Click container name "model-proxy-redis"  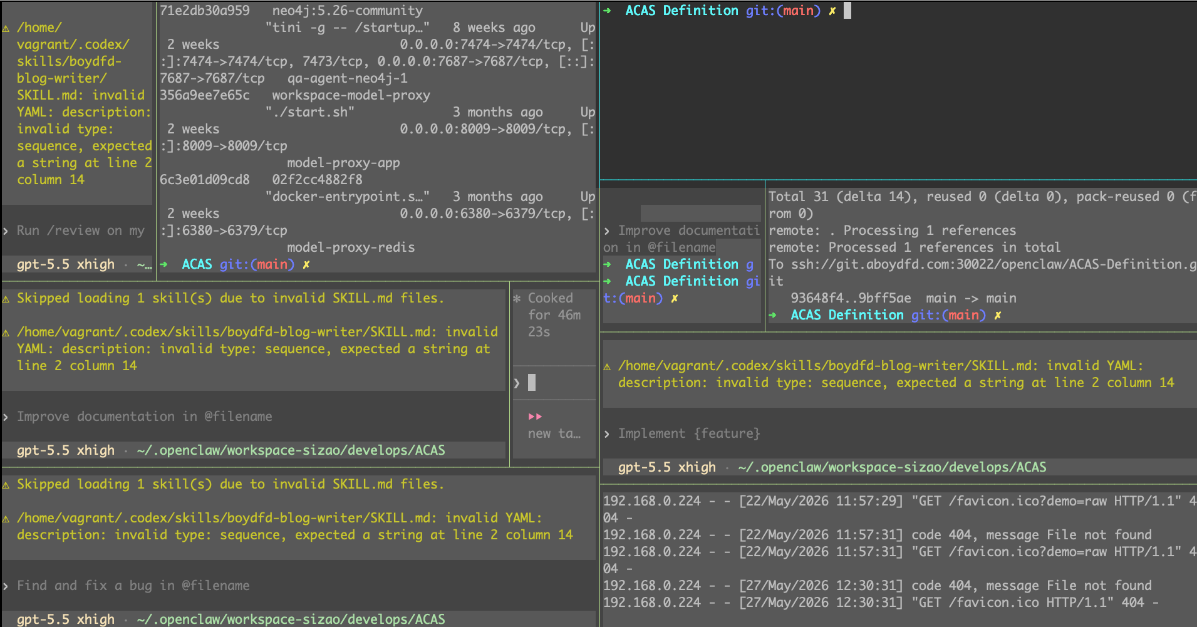[351, 247]
